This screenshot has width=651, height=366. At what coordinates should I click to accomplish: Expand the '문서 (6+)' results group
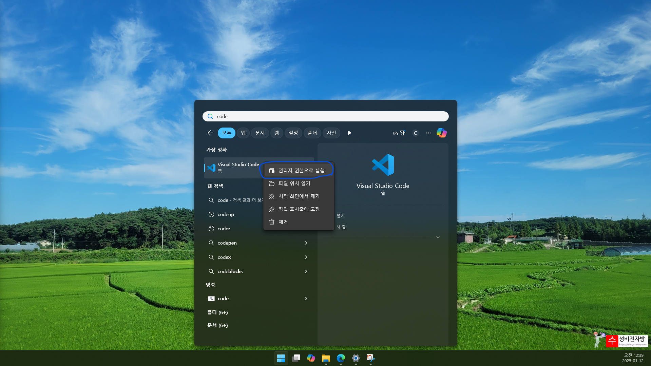tap(217, 325)
